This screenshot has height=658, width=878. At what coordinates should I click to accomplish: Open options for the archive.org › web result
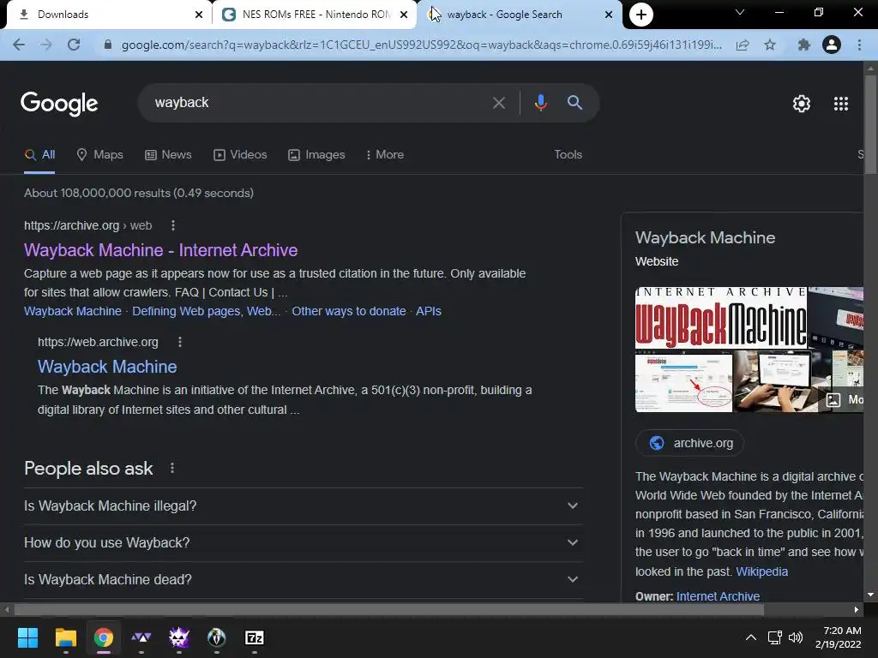point(173,225)
